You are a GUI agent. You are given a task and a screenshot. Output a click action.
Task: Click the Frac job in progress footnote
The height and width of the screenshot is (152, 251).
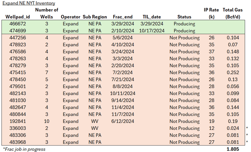24,149
